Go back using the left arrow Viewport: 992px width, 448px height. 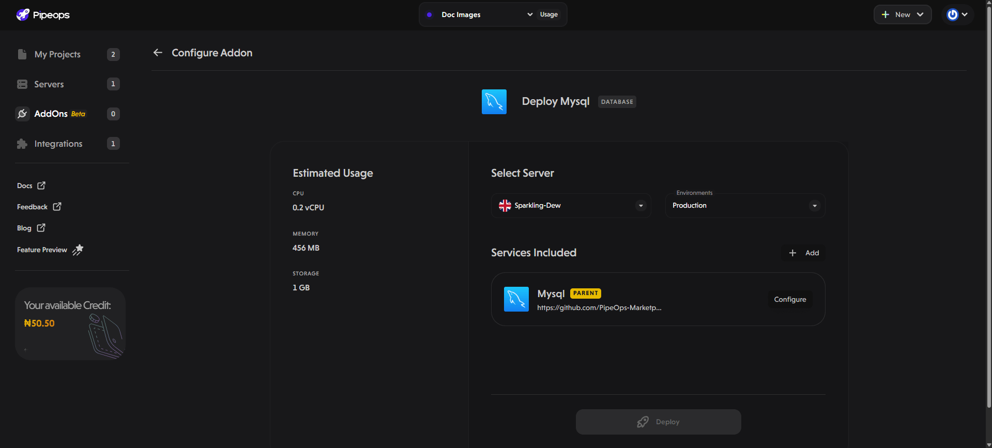pyautogui.click(x=158, y=53)
